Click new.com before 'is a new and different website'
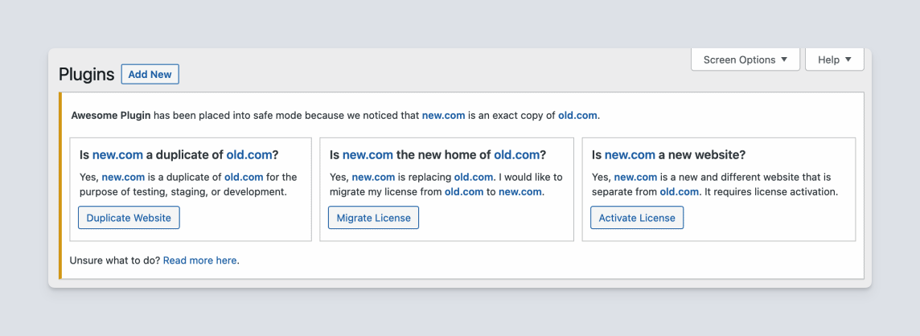 click(635, 177)
